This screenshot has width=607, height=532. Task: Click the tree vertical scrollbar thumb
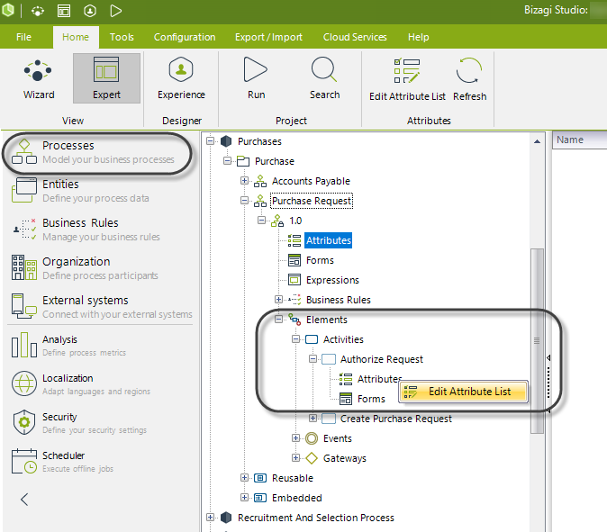(x=537, y=340)
